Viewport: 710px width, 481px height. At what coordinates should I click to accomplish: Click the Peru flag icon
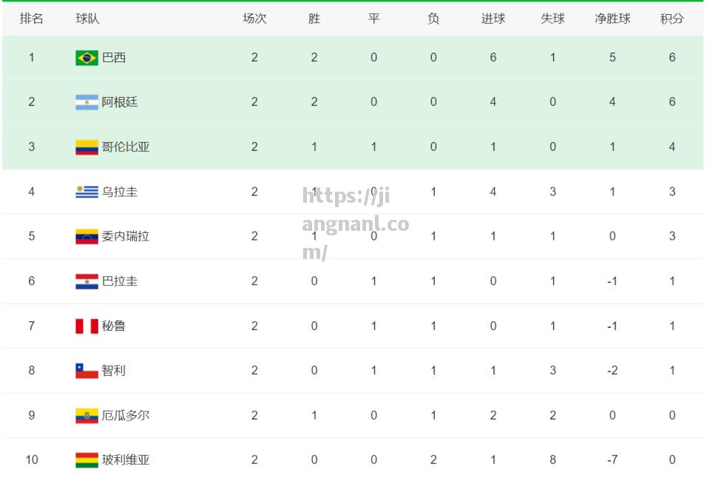click(x=87, y=326)
